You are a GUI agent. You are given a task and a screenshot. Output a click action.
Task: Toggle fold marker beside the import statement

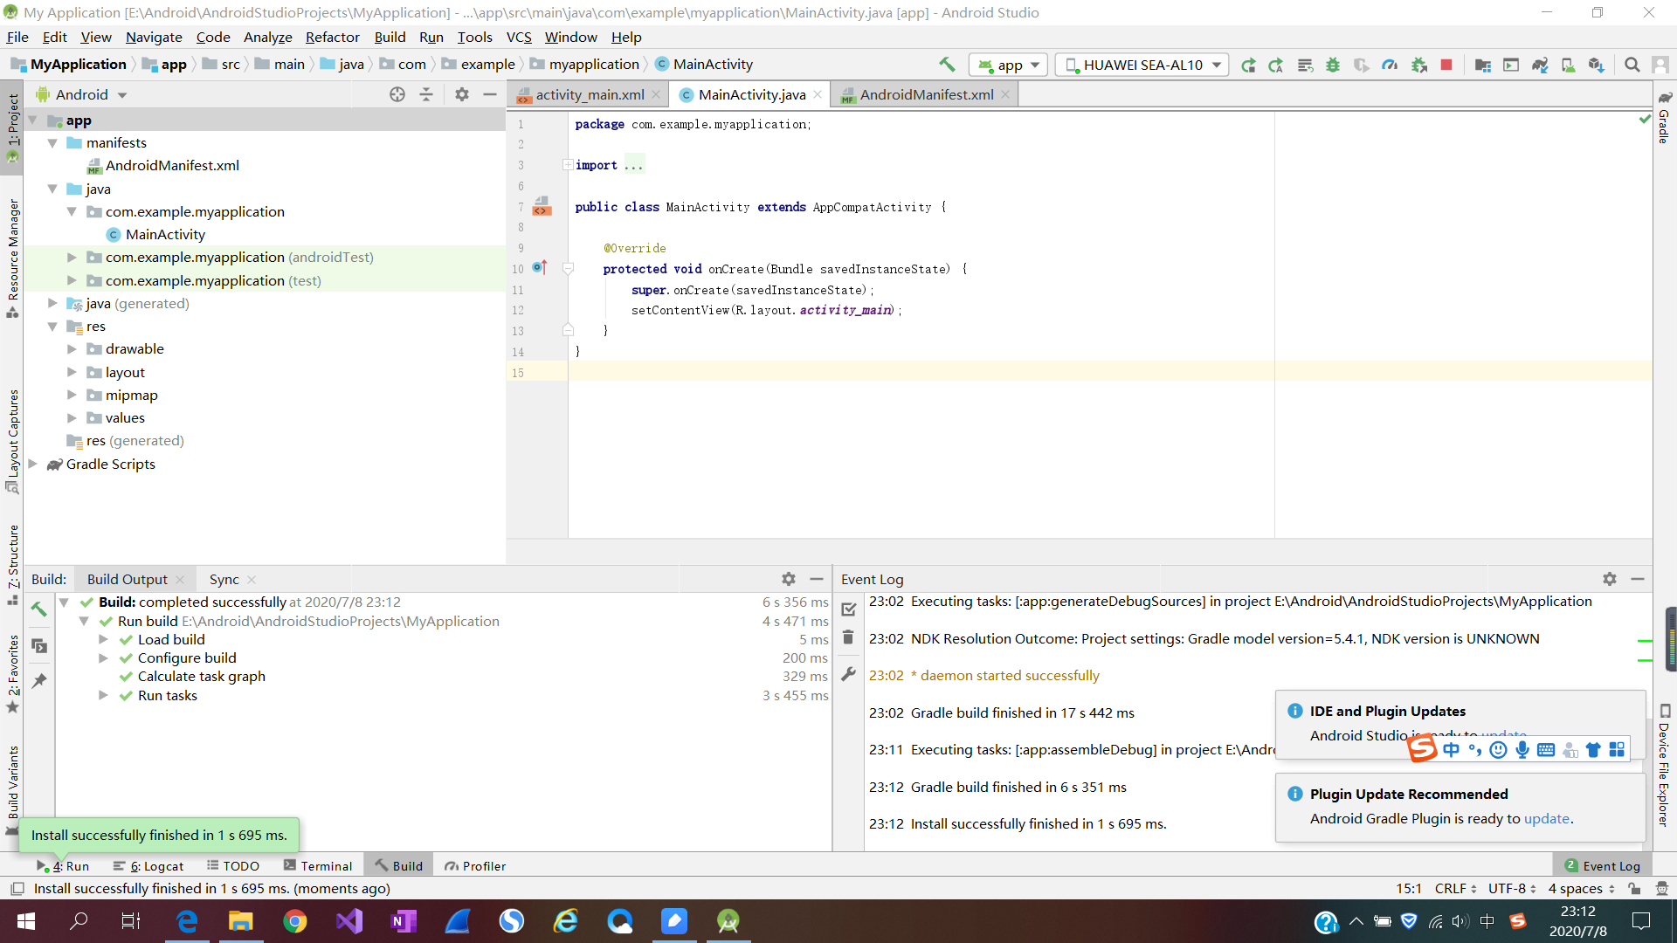(x=568, y=165)
